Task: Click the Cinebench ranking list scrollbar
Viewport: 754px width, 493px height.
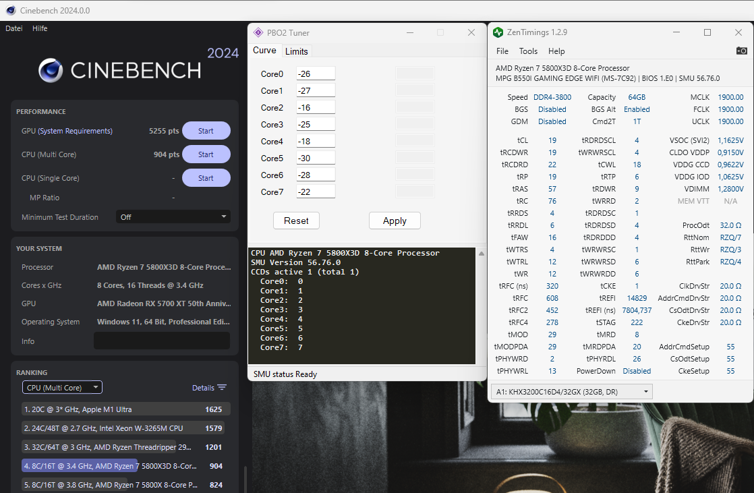Action: [245, 480]
